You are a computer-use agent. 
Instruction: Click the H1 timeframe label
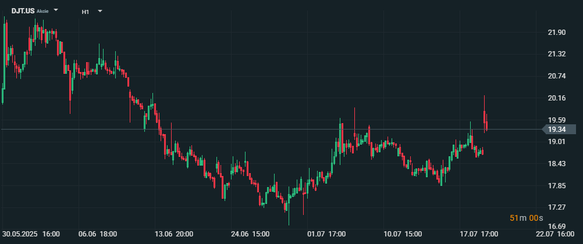pos(86,12)
